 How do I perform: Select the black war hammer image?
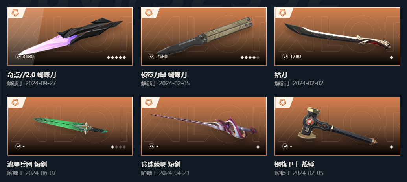[337, 125]
